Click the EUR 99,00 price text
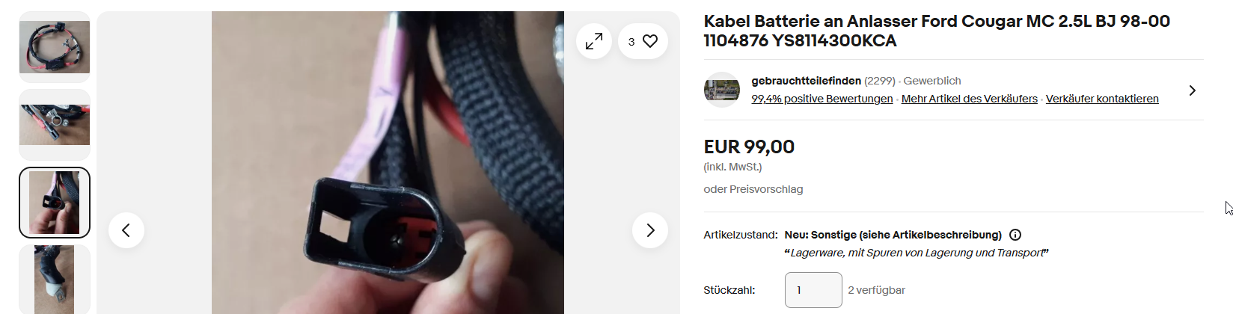Viewport: 1233px width, 314px height. [x=749, y=147]
